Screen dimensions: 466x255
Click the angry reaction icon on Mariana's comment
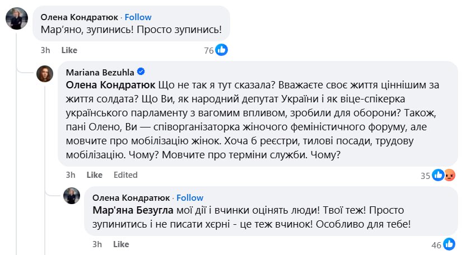450,175
